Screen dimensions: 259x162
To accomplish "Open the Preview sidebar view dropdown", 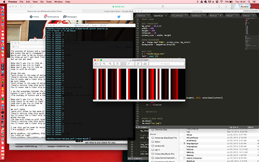I will coord(98,64).
